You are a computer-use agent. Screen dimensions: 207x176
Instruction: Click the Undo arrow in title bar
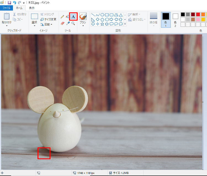pos(14,2)
